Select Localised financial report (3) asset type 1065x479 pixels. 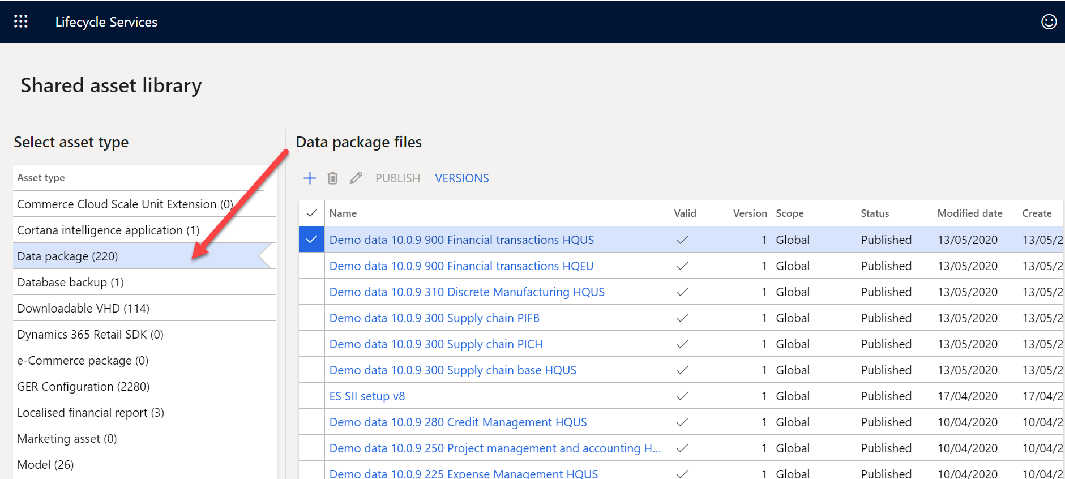point(144,412)
